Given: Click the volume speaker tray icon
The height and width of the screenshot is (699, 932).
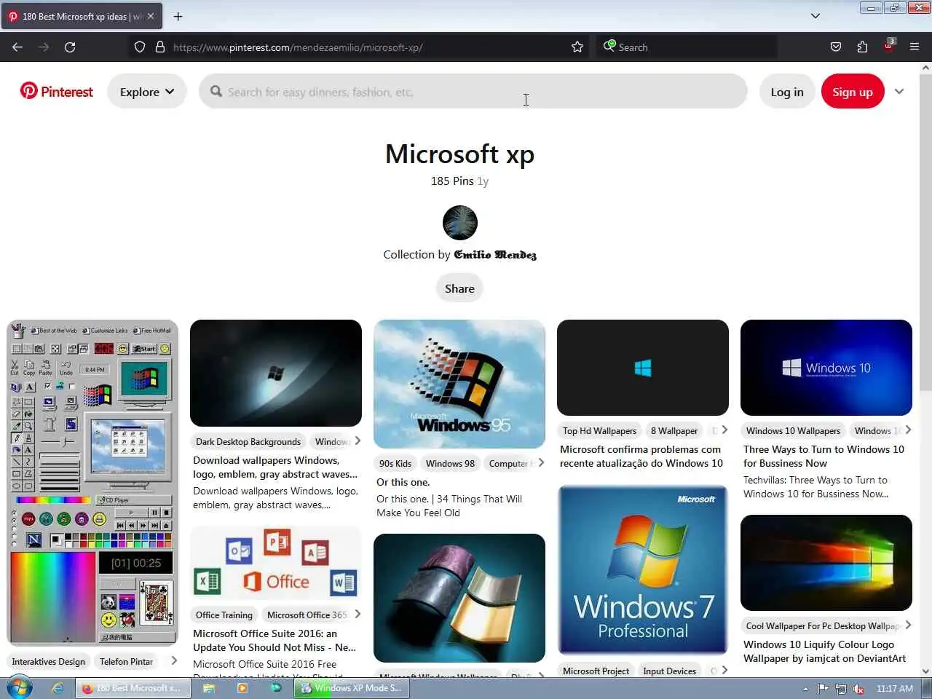Looking at the screenshot, I should tap(858, 689).
